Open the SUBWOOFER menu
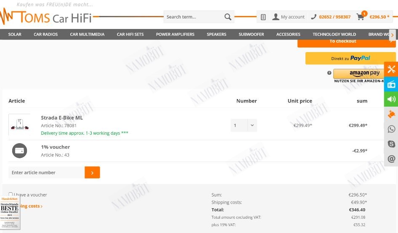398x233 pixels. click(x=251, y=34)
